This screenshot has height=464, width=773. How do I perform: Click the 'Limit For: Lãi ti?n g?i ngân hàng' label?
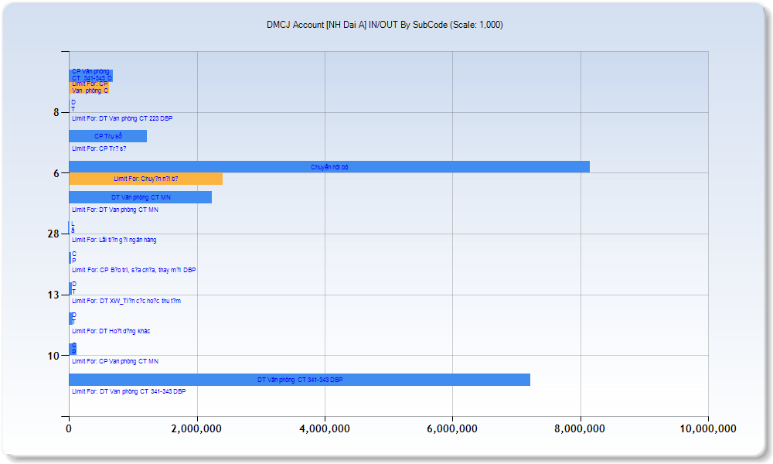[114, 240]
